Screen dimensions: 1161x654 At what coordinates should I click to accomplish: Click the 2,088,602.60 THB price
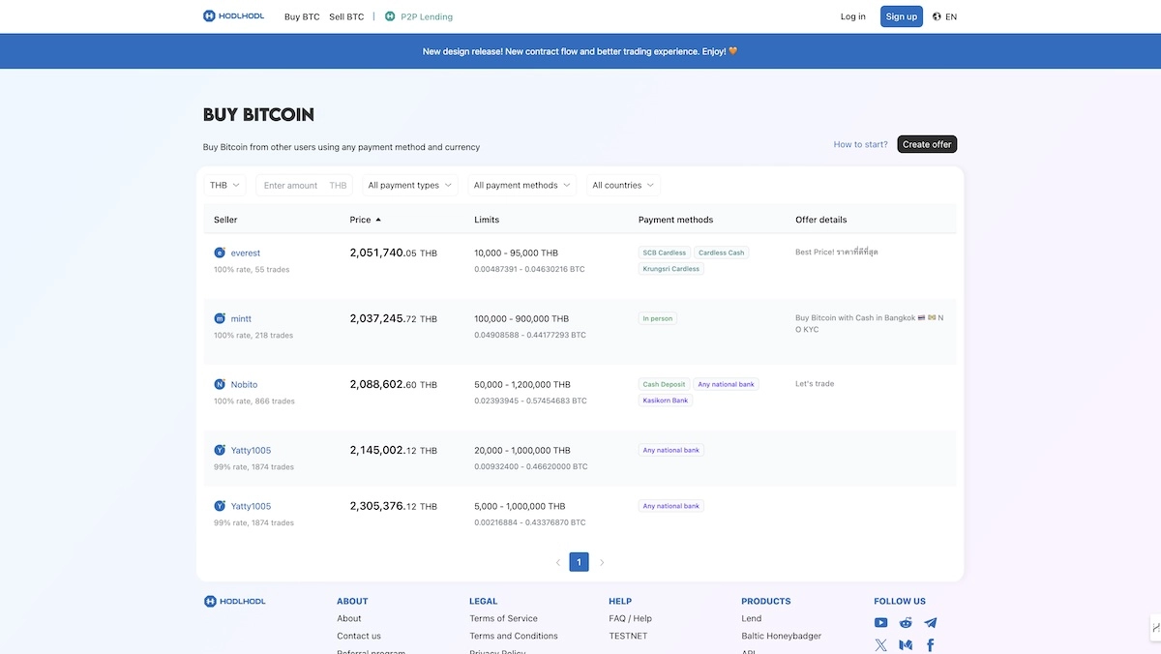pos(393,384)
